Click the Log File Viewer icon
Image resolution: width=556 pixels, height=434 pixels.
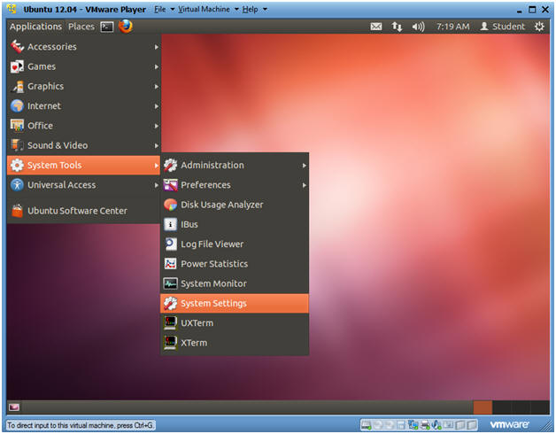(x=170, y=244)
